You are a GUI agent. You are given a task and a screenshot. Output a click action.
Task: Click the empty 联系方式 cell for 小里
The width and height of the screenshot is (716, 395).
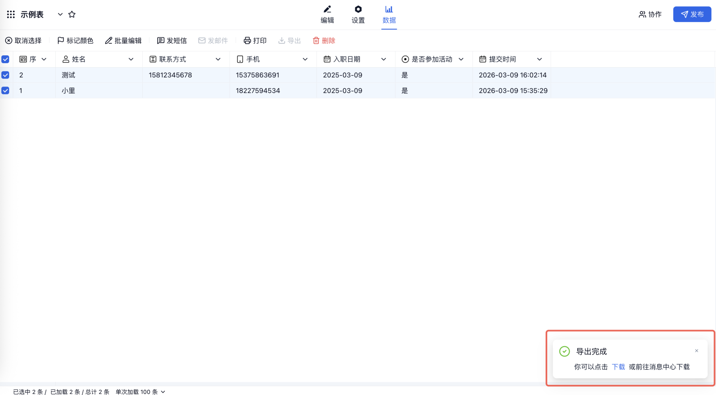pos(186,90)
